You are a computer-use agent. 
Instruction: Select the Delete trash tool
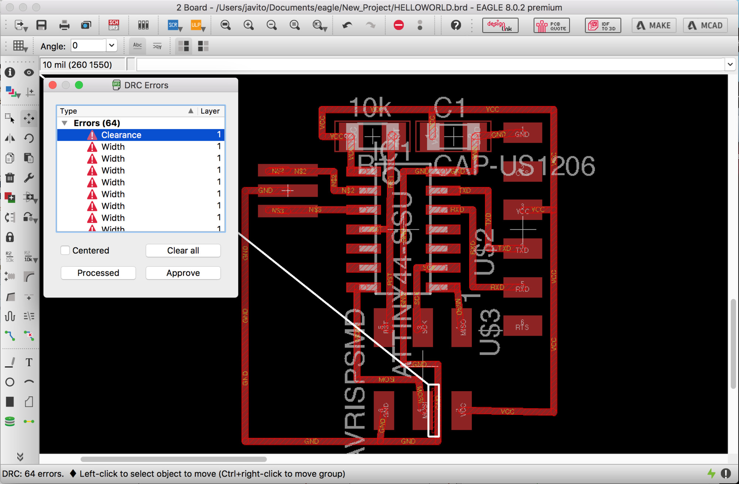click(x=10, y=178)
